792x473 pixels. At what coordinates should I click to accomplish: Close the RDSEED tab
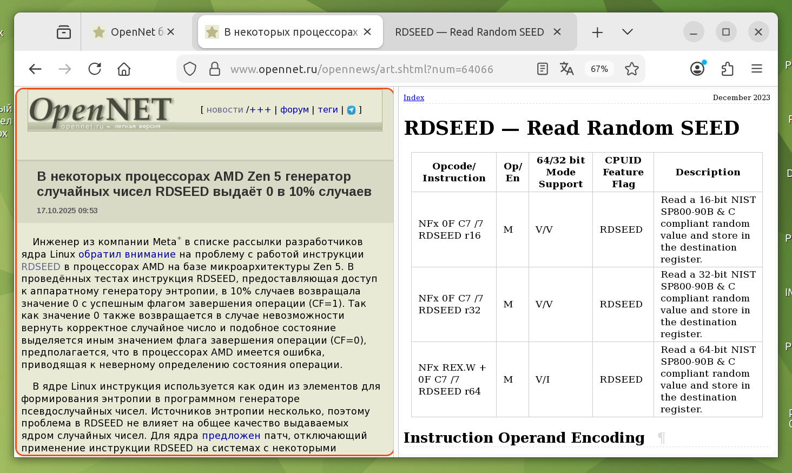coord(557,32)
